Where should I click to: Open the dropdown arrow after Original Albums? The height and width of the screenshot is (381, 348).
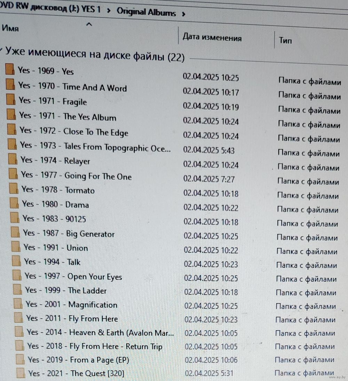pyautogui.click(x=183, y=14)
